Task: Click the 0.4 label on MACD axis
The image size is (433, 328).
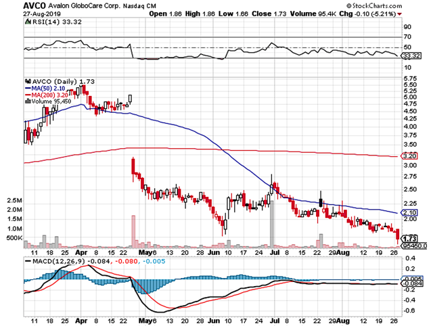Action: point(411,258)
